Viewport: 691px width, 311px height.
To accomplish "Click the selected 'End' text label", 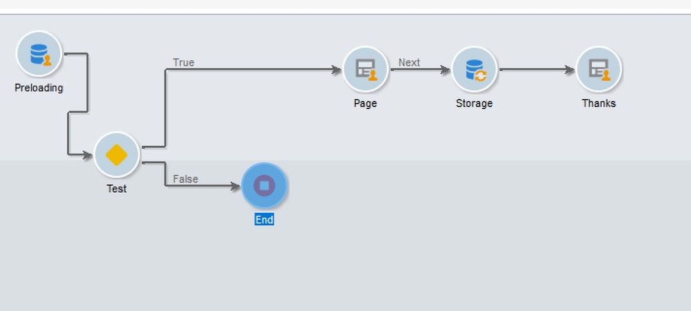I will point(264,220).
